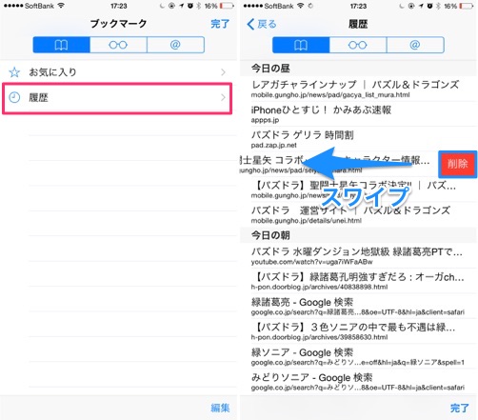The height and width of the screenshot is (420, 478).
Task: Expand chevron on お気に入り row
Action: [224, 72]
